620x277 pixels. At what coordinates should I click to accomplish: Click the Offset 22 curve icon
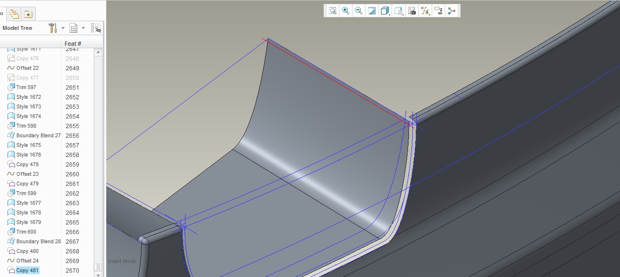pyautogui.click(x=11, y=68)
